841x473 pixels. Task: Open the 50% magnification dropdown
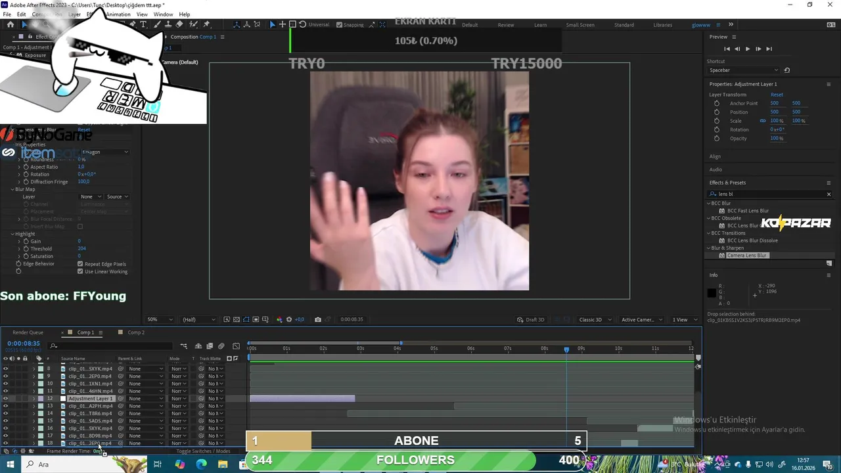[x=160, y=320]
